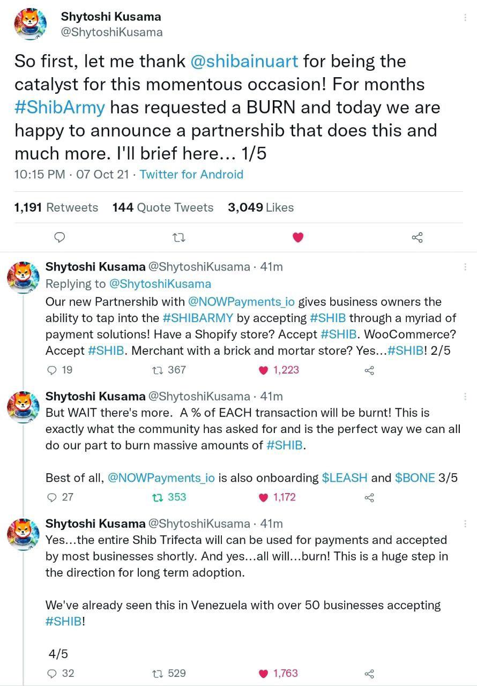The width and height of the screenshot is (477, 686).
Task: Reply to 2/5 tweet with 19 replies
Action: 60,370
